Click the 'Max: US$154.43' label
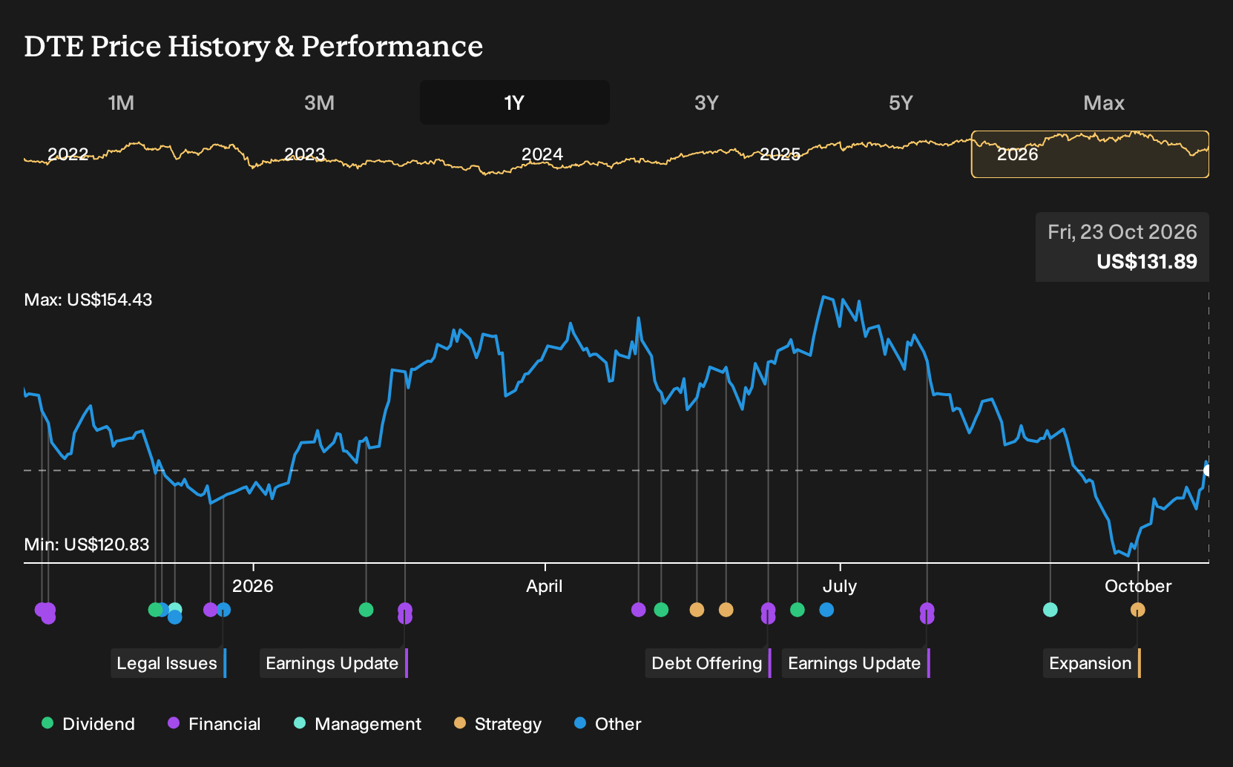Screen dimensions: 1233x767 (x=88, y=300)
